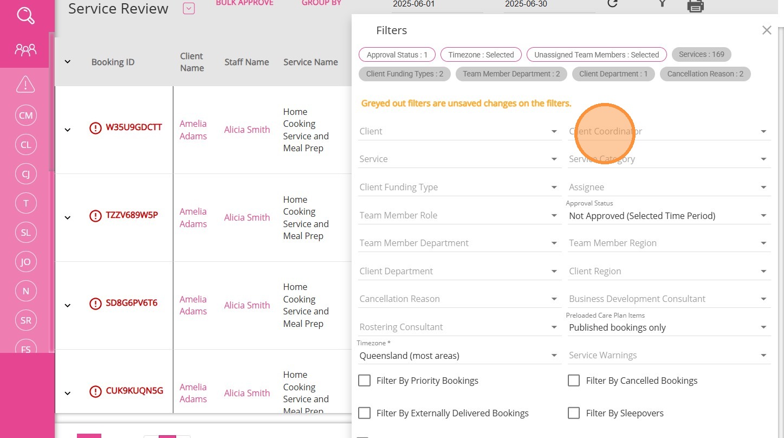Click the print icon in header
Viewport: 784px width, 438px height.
695,5
